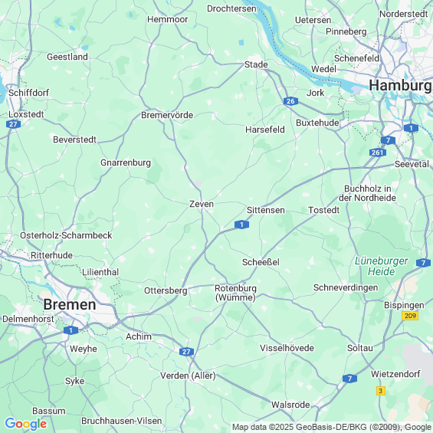This screenshot has width=433, height=433.
Task: Click the Zeven town label
Action: 202,204
